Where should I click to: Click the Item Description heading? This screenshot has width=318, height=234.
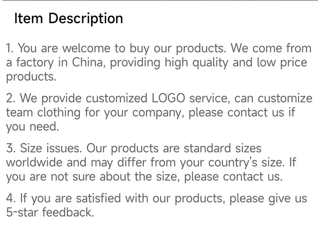[x=68, y=18]
